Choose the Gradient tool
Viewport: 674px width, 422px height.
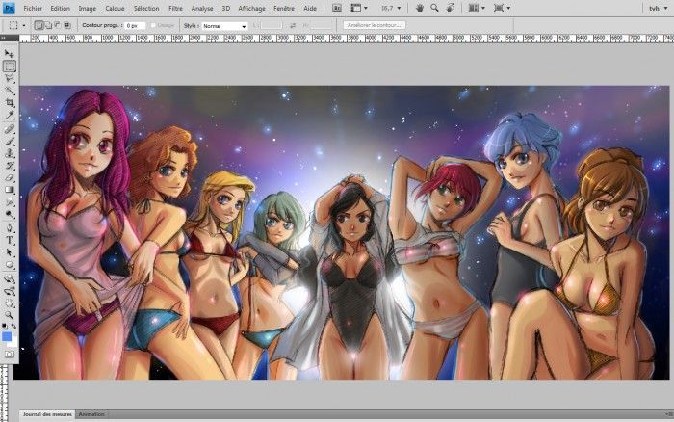click(x=9, y=190)
